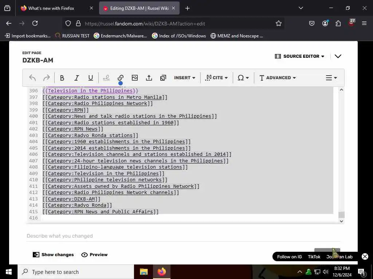Click the Television in the Philippines template line
The image size is (373, 279).
(90, 90)
